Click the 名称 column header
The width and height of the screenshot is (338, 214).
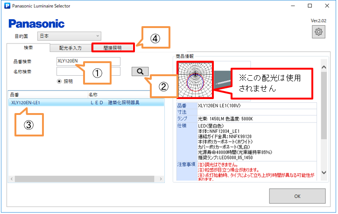tap(93, 95)
